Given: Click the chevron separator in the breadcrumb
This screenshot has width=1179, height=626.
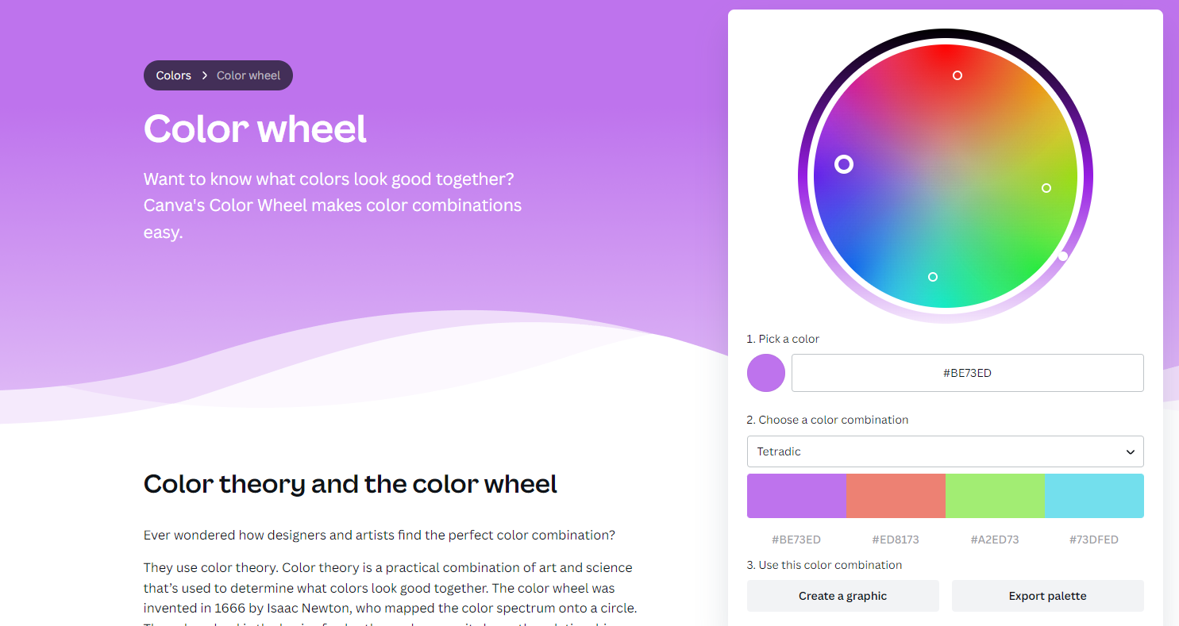Looking at the screenshot, I should click(204, 75).
